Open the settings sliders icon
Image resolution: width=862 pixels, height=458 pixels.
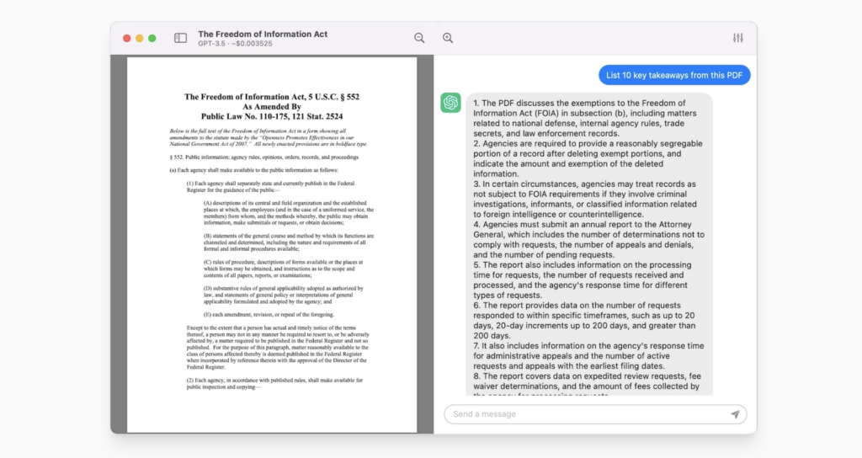[x=737, y=38]
